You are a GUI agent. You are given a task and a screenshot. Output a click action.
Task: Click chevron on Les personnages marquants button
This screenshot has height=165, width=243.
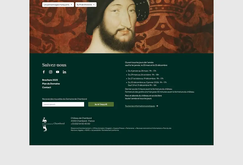click(x=71, y=5)
